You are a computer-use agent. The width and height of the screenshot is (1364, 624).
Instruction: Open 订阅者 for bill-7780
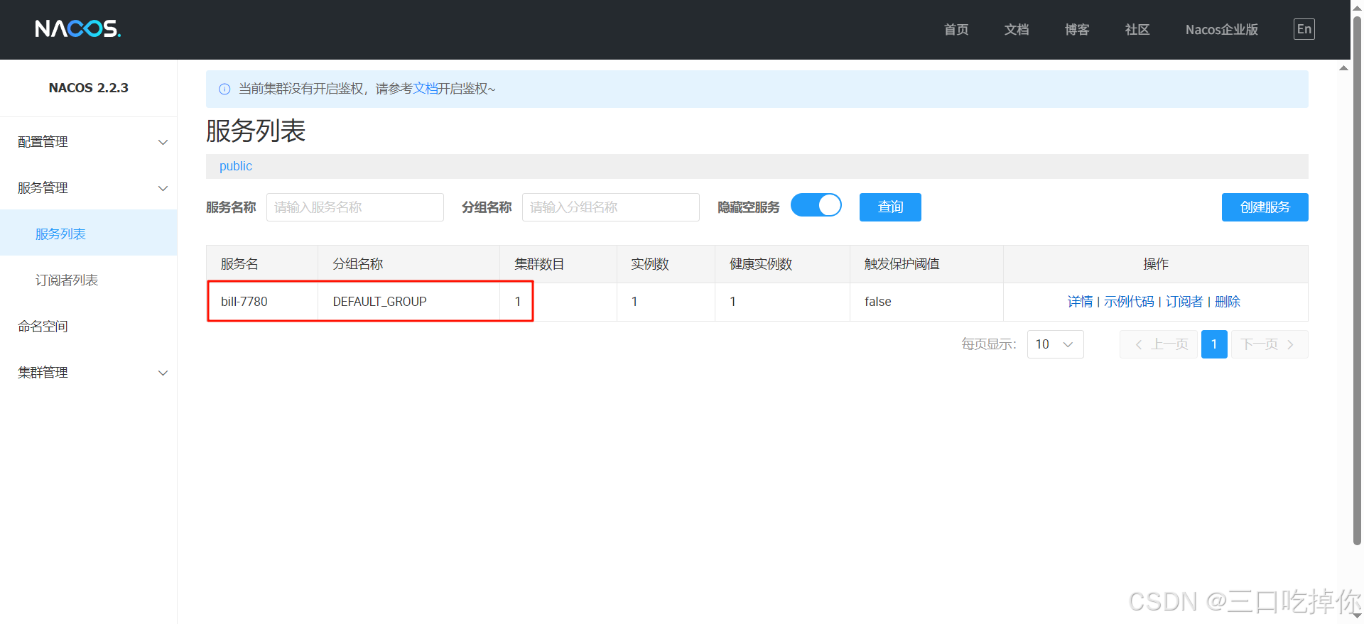[x=1184, y=302]
